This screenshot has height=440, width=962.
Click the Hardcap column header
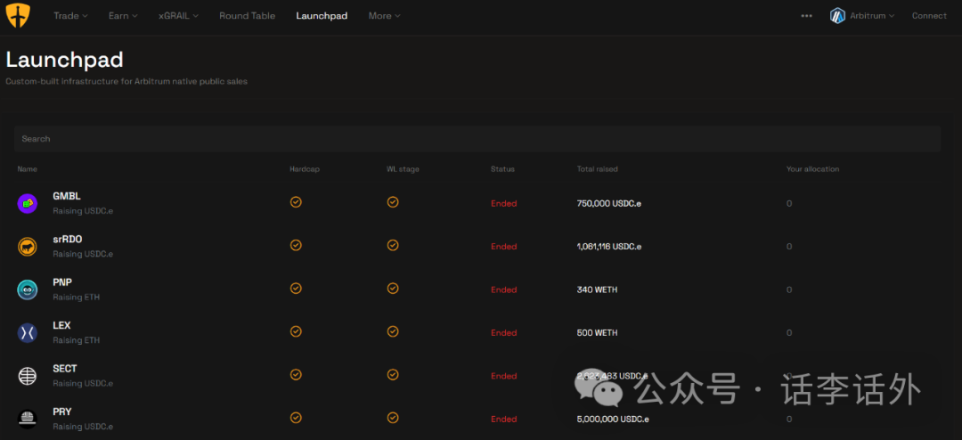point(305,168)
